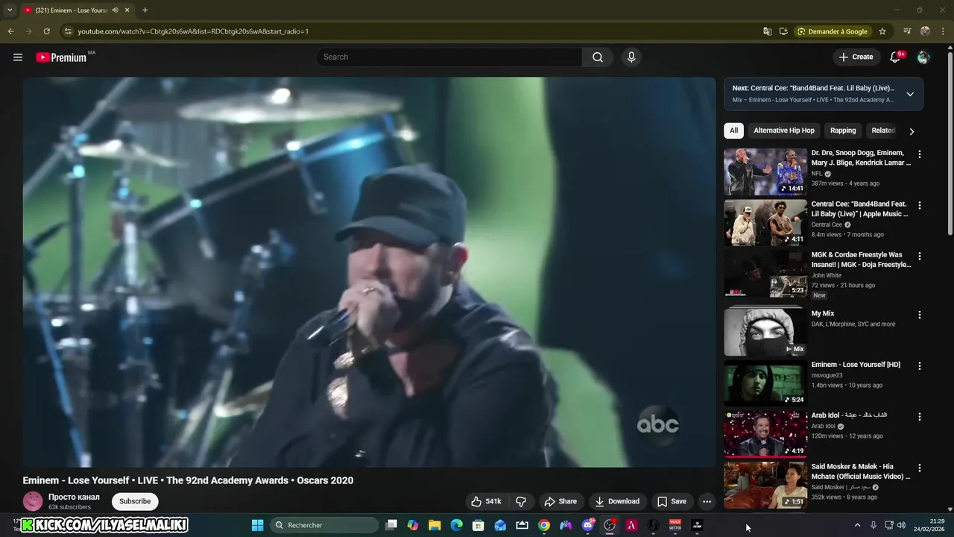
Task: Open options for Said Mosker & Malek video
Action: pos(919,468)
